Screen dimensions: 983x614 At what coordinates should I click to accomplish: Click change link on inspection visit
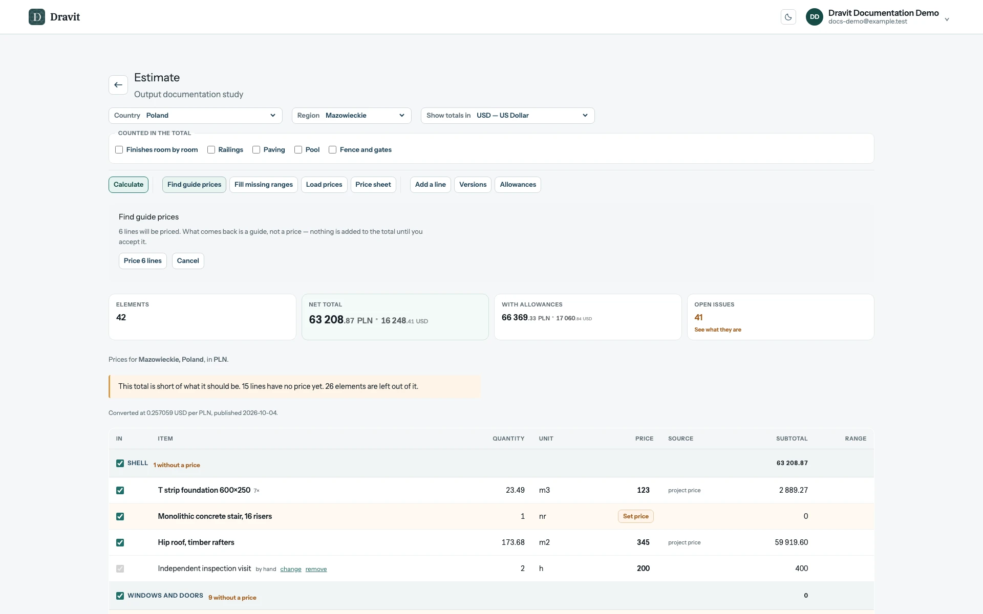point(291,569)
